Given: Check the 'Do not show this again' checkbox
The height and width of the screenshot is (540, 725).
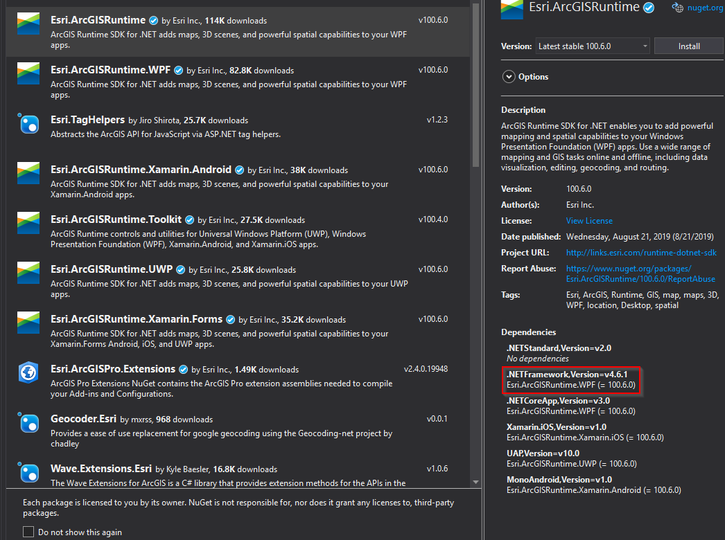Looking at the screenshot, I should [28, 532].
